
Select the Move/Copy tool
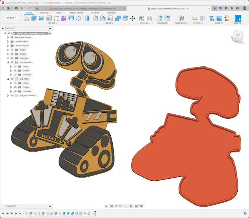(132, 18)
